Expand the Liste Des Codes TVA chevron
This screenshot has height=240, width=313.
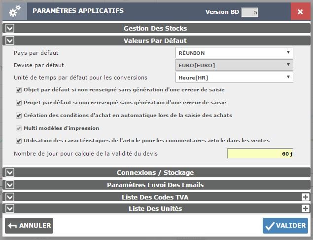click(x=10, y=197)
